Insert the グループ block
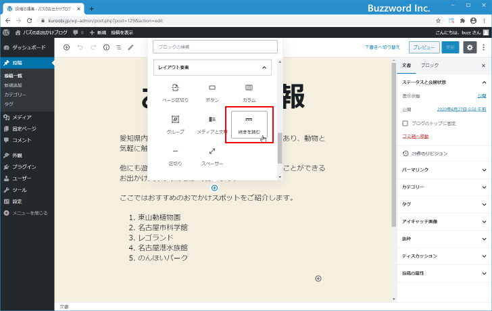Screen dimensions: 492x311 click(176, 125)
